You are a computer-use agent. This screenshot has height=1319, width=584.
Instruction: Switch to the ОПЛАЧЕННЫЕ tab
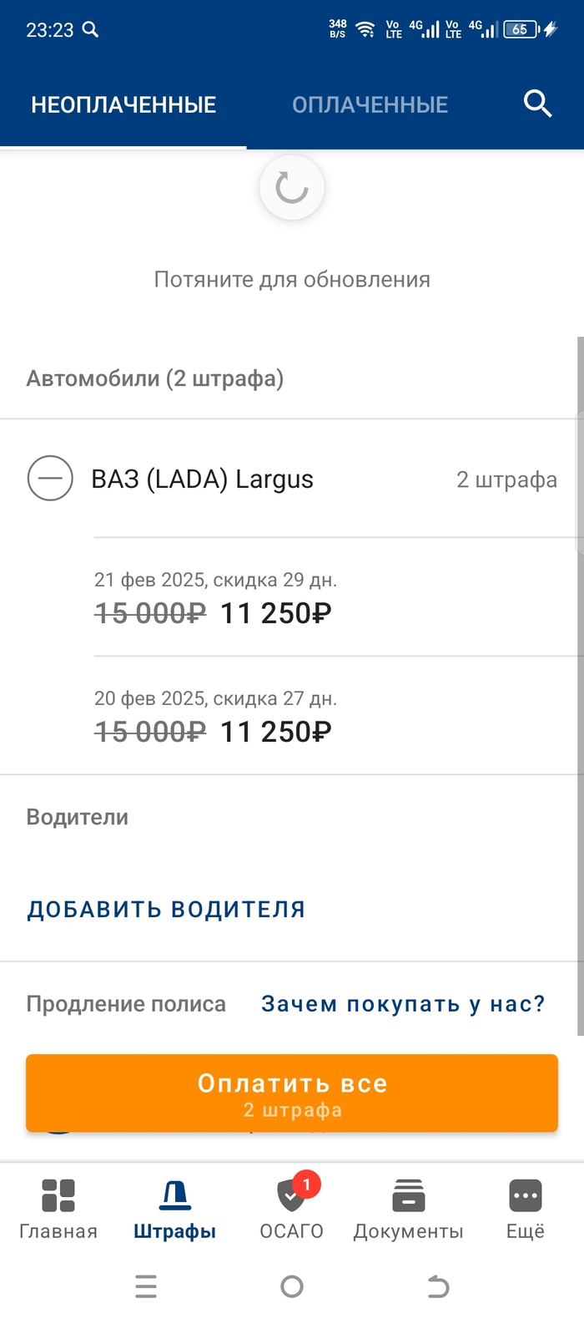coord(370,104)
